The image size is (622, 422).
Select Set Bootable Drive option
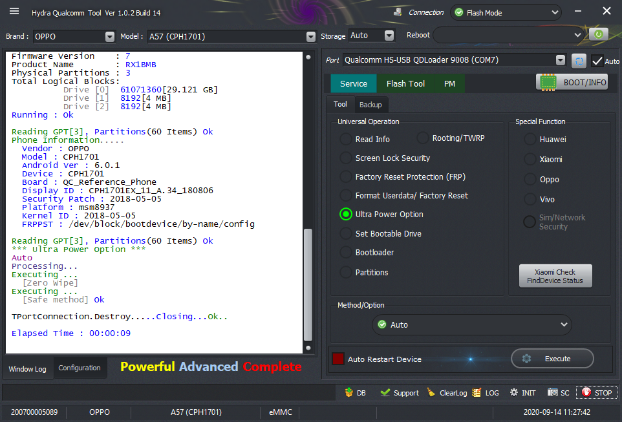345,233
